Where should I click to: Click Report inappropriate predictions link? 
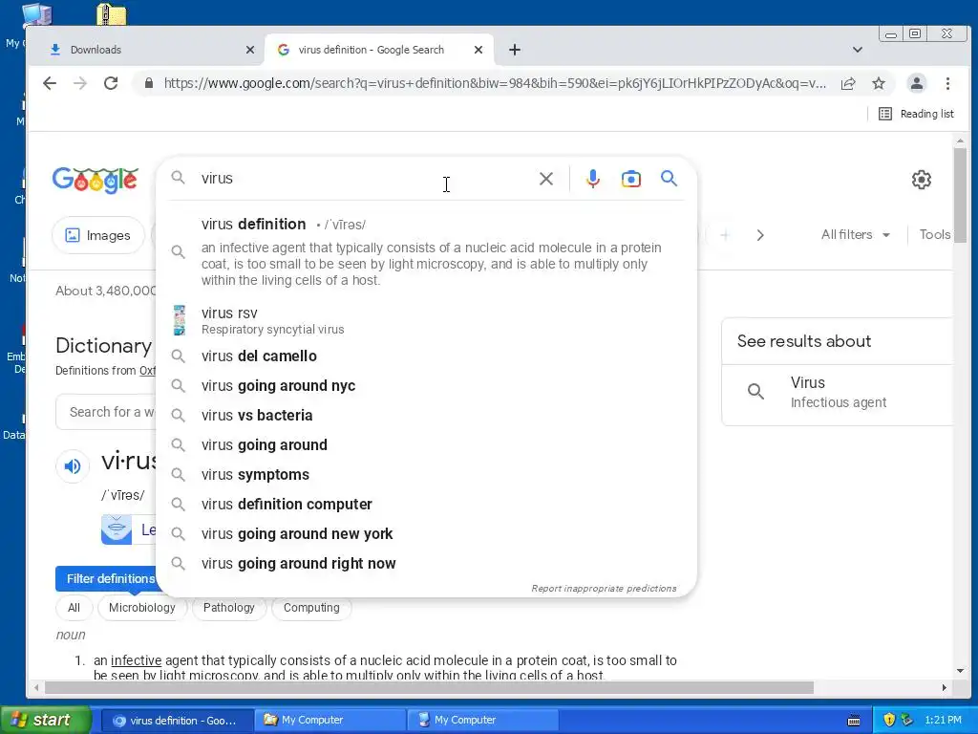click(x=604, y=589)
